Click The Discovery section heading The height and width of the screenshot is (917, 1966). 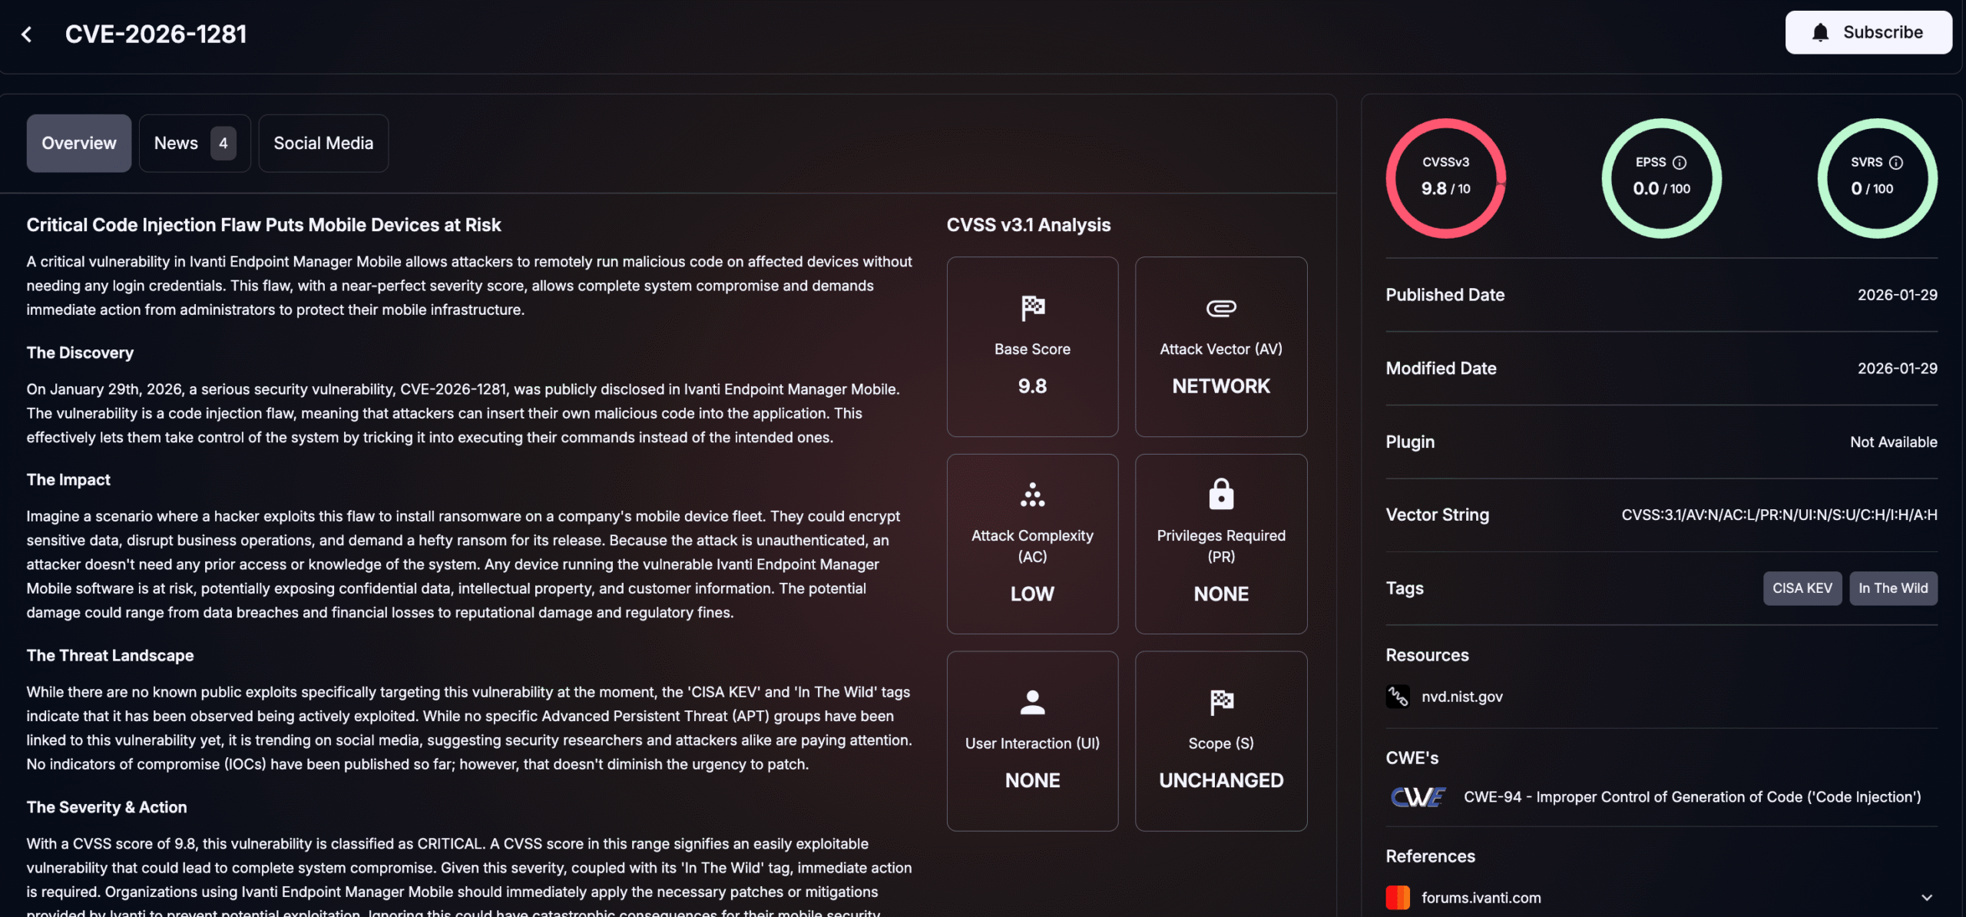click(x=80, y=353)
